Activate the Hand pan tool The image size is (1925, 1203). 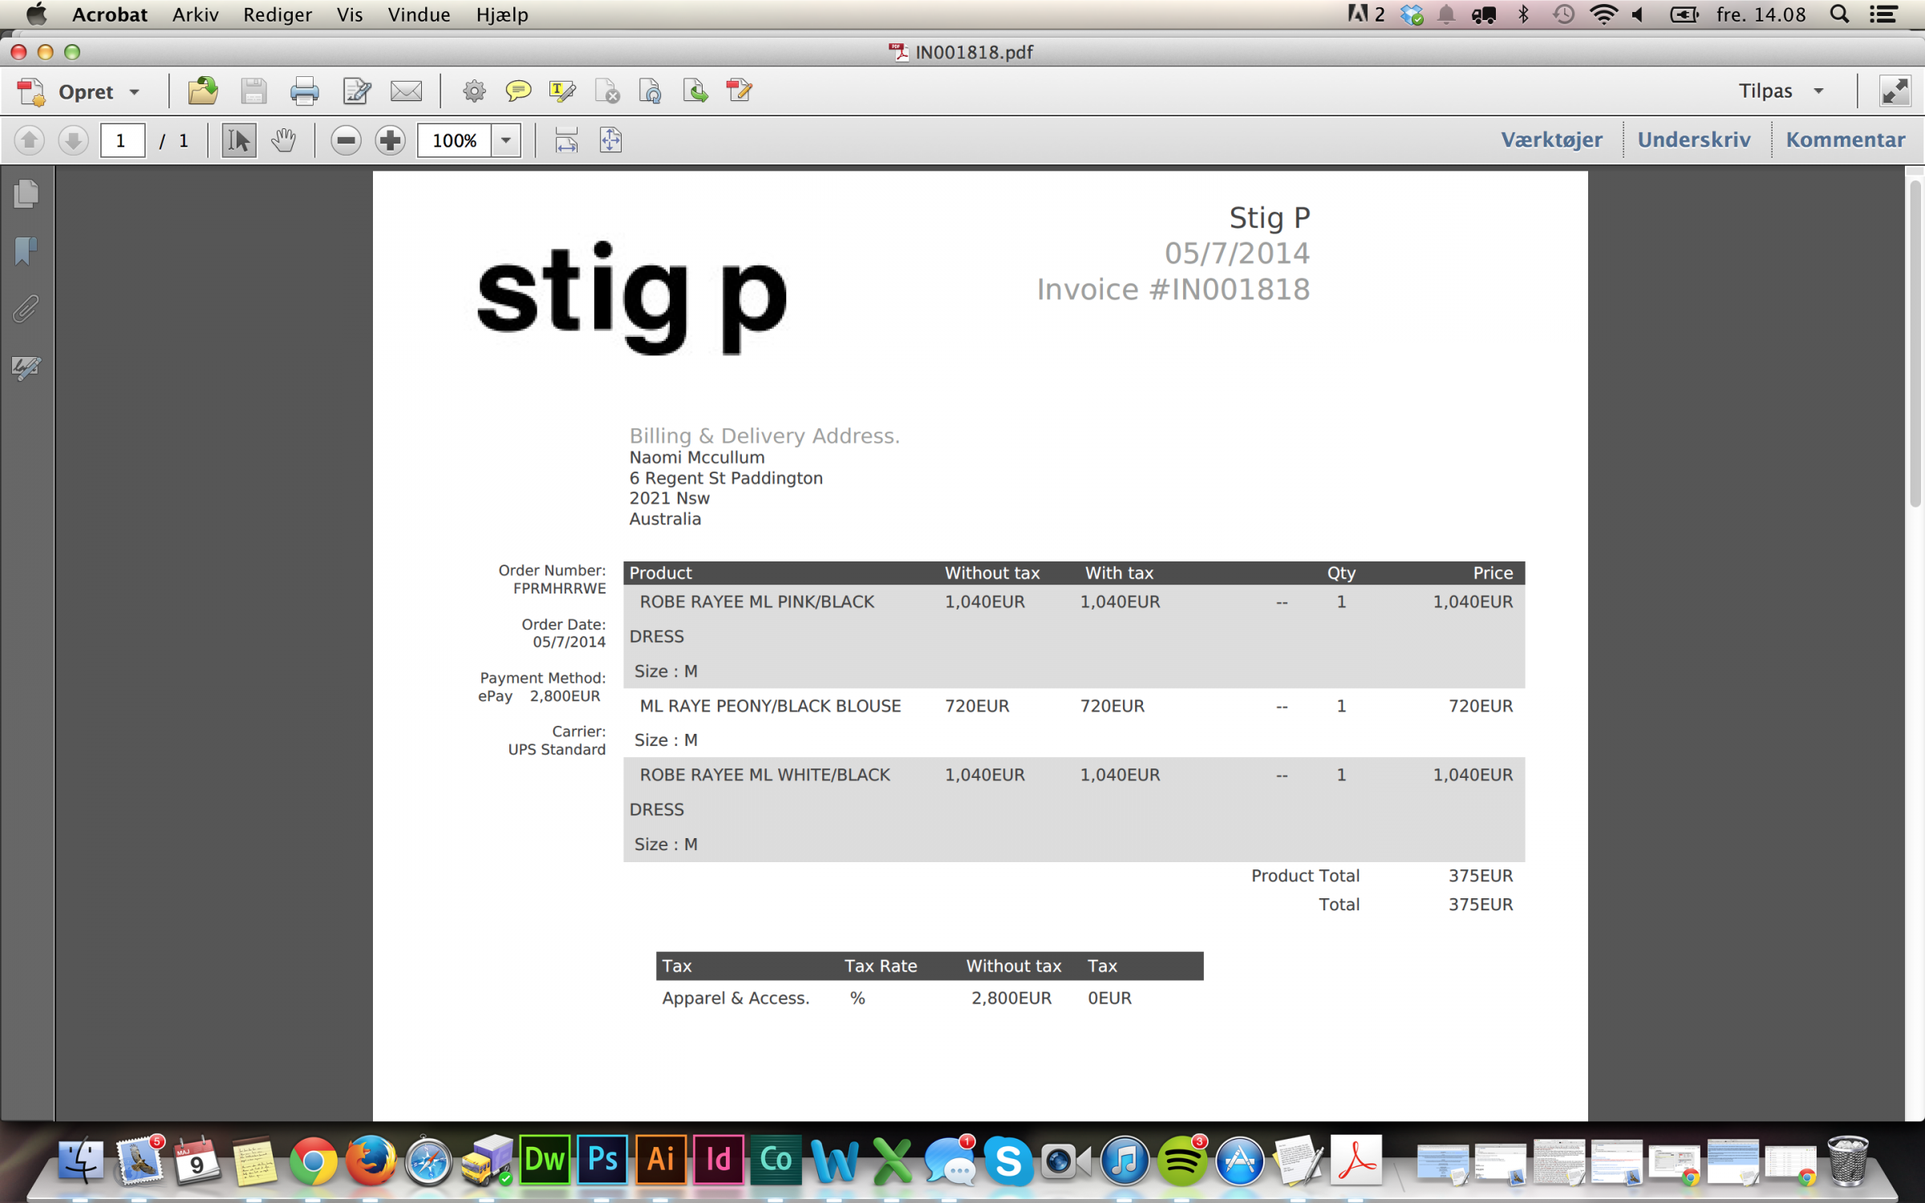coord(283,140)
